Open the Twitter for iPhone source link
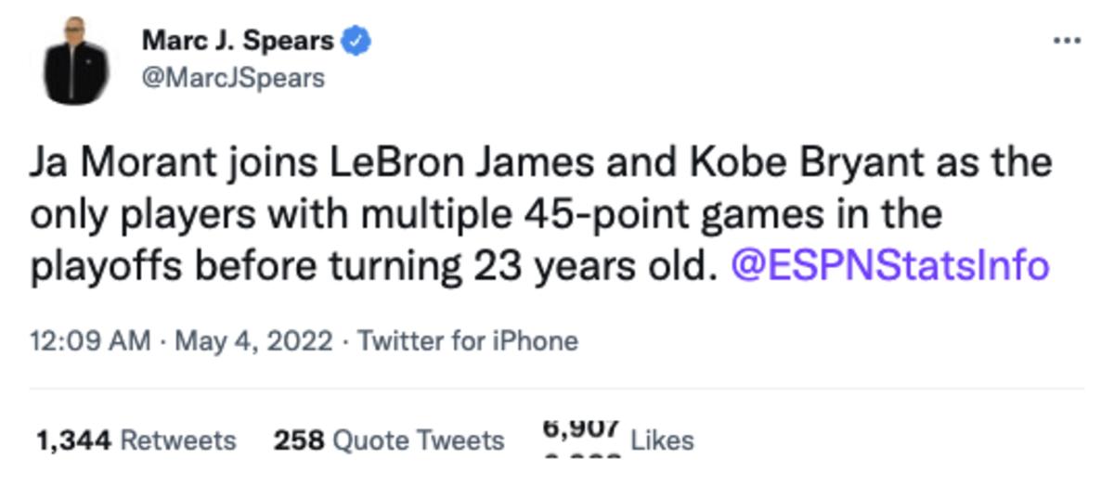 (x=468, y=341)
